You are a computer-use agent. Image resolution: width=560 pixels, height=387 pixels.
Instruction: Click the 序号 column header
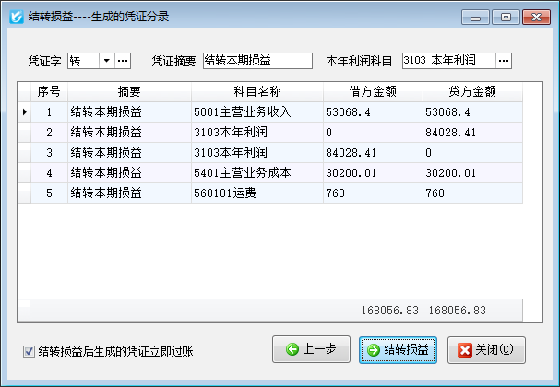click(x=49, y=92)
